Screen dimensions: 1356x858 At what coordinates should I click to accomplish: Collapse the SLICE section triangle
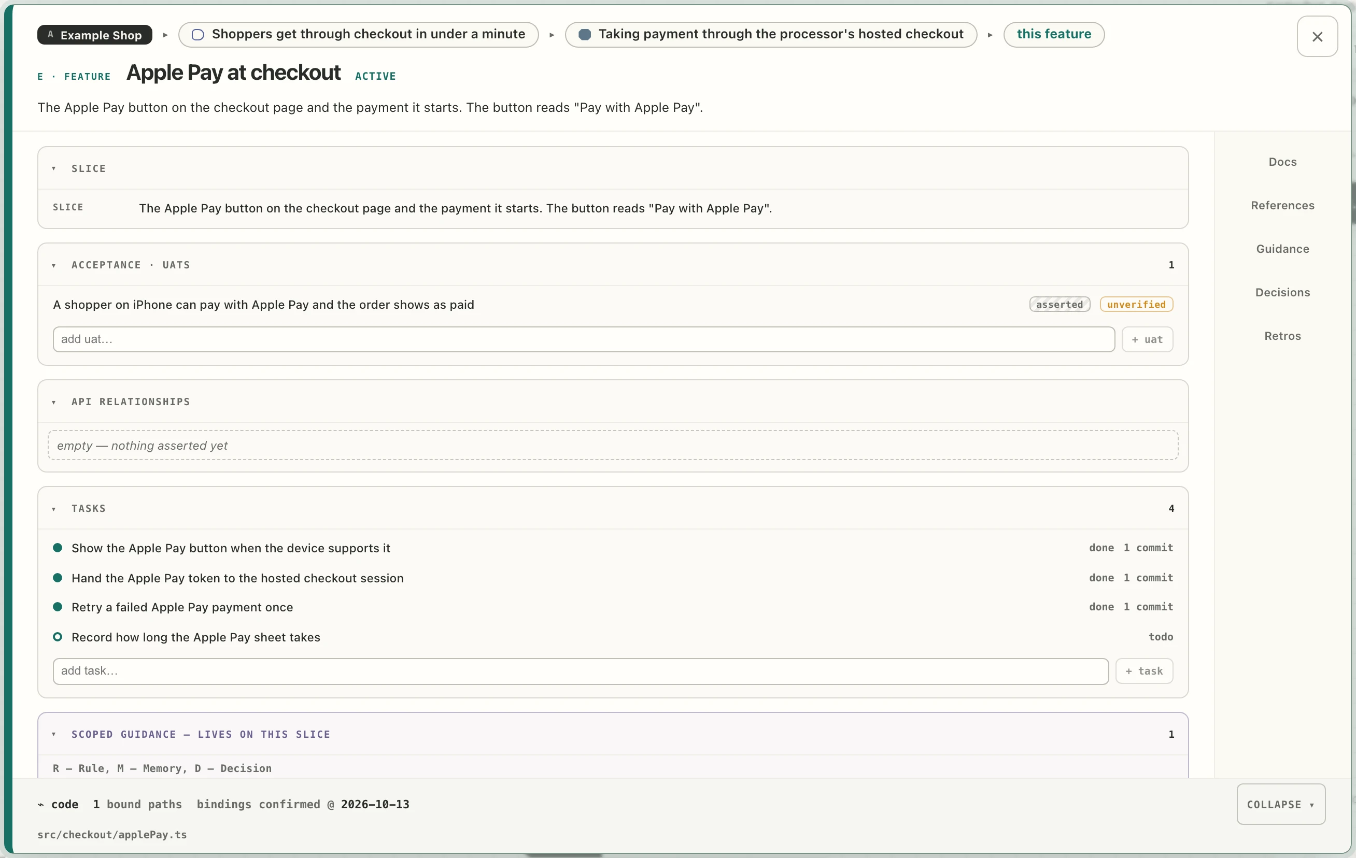pyautogui.click(x=54, y=168)
